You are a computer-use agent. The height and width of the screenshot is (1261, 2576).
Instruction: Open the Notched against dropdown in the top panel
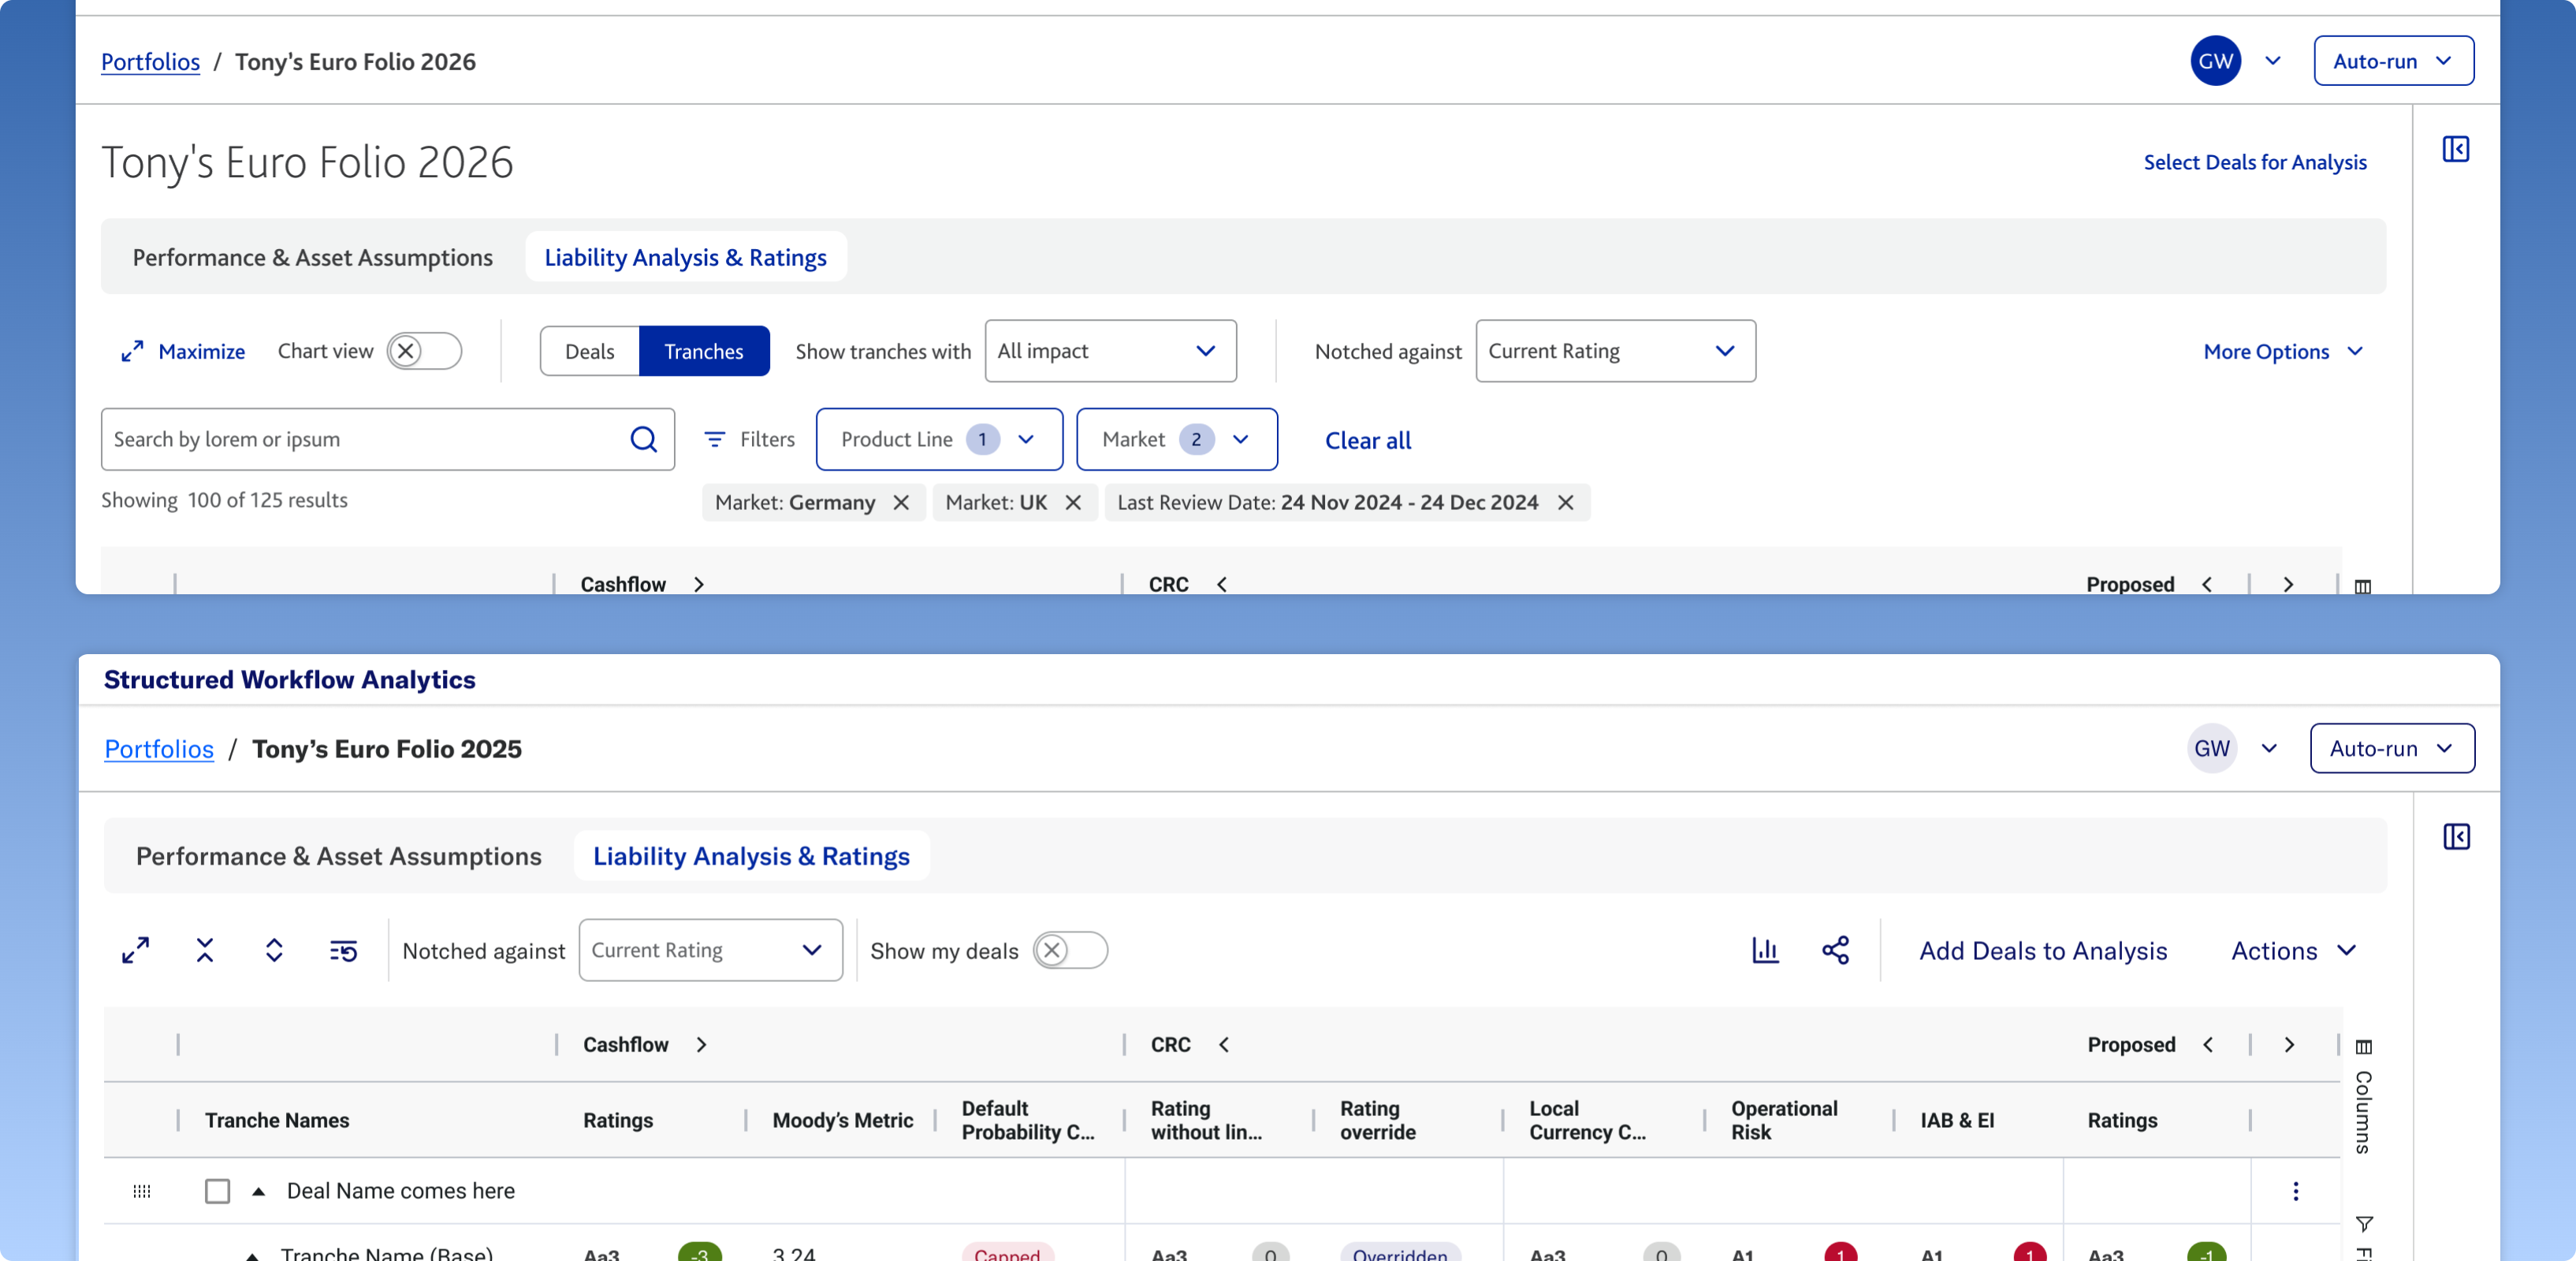[1615, 351]
